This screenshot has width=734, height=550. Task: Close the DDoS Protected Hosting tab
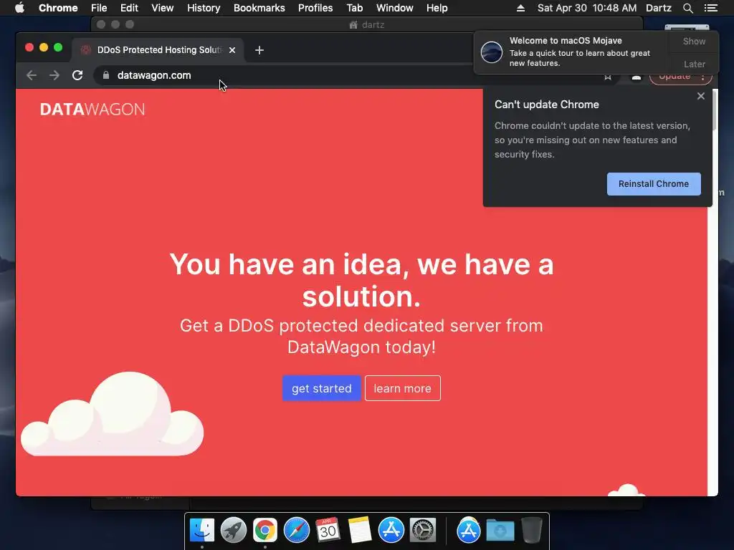click(232, 50)
